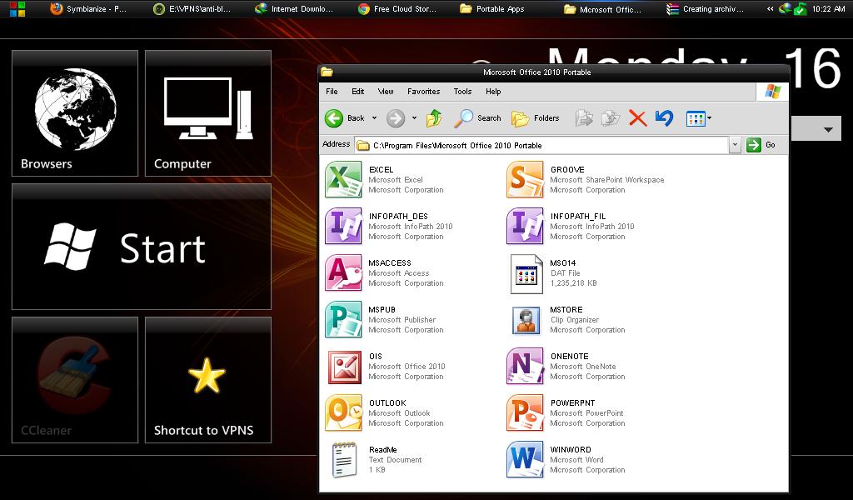
Task: Click the Copy To toolbar icon
Action: click(x=611, y=118)
